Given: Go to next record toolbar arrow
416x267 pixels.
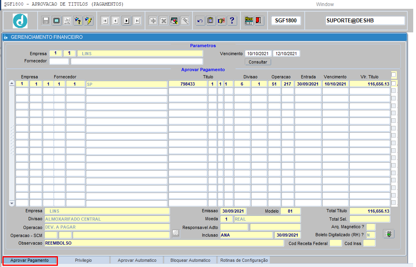Looking at the screenshot, I should [x=127, y=21].
